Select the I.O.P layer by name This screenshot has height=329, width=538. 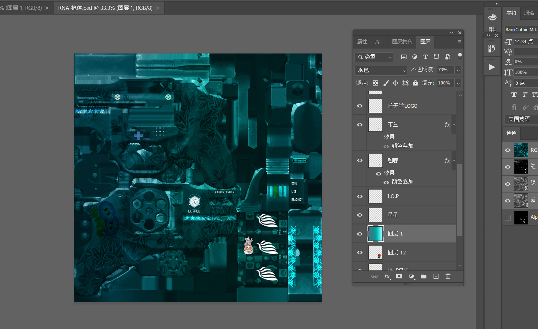393,197
